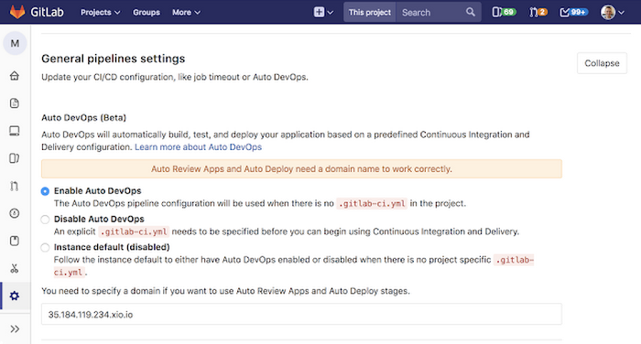Image resolution: width=641 pixels, height=344 pixels.
Task: Collapse General pipelines settings section
Action: point(602,63)
